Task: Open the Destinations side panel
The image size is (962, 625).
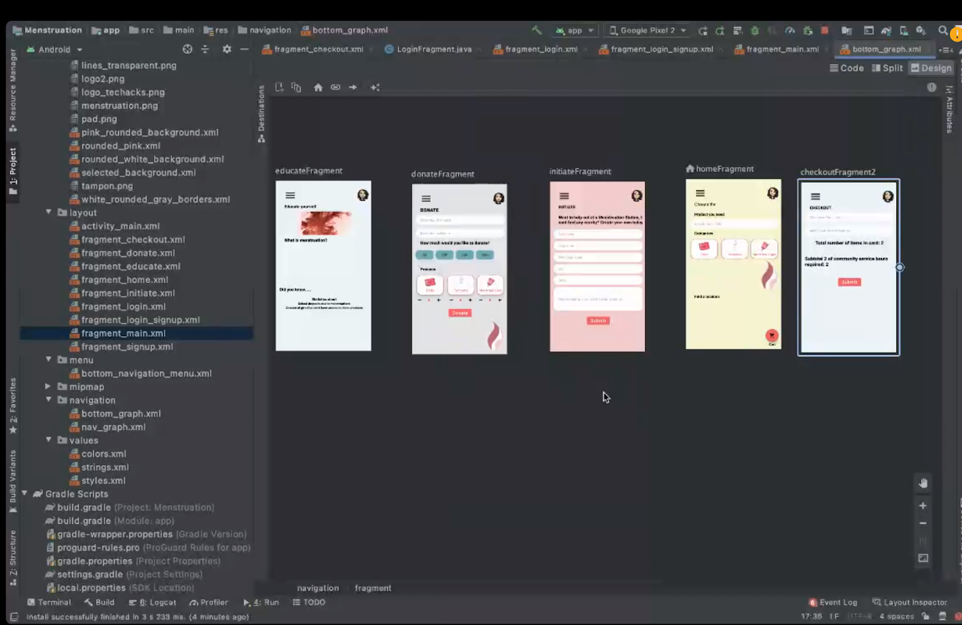Action: 261,113
